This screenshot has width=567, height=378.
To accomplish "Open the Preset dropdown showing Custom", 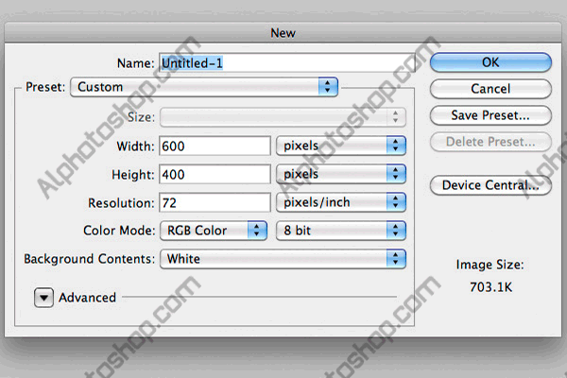I will coord(204,87).
